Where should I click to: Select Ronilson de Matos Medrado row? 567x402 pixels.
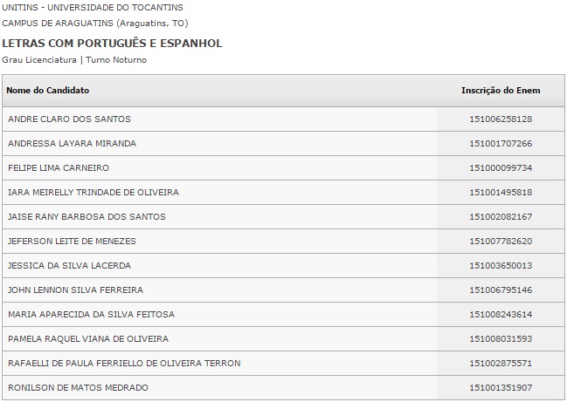tap(78, 387)
